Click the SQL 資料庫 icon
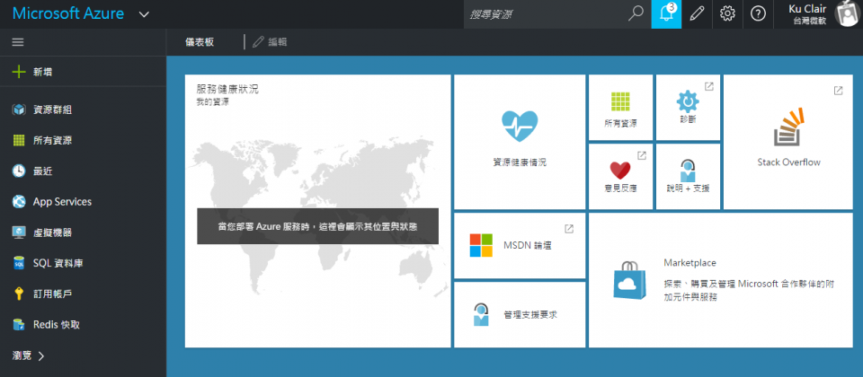Screen dimensions: 863x377 tap(19, 263)
